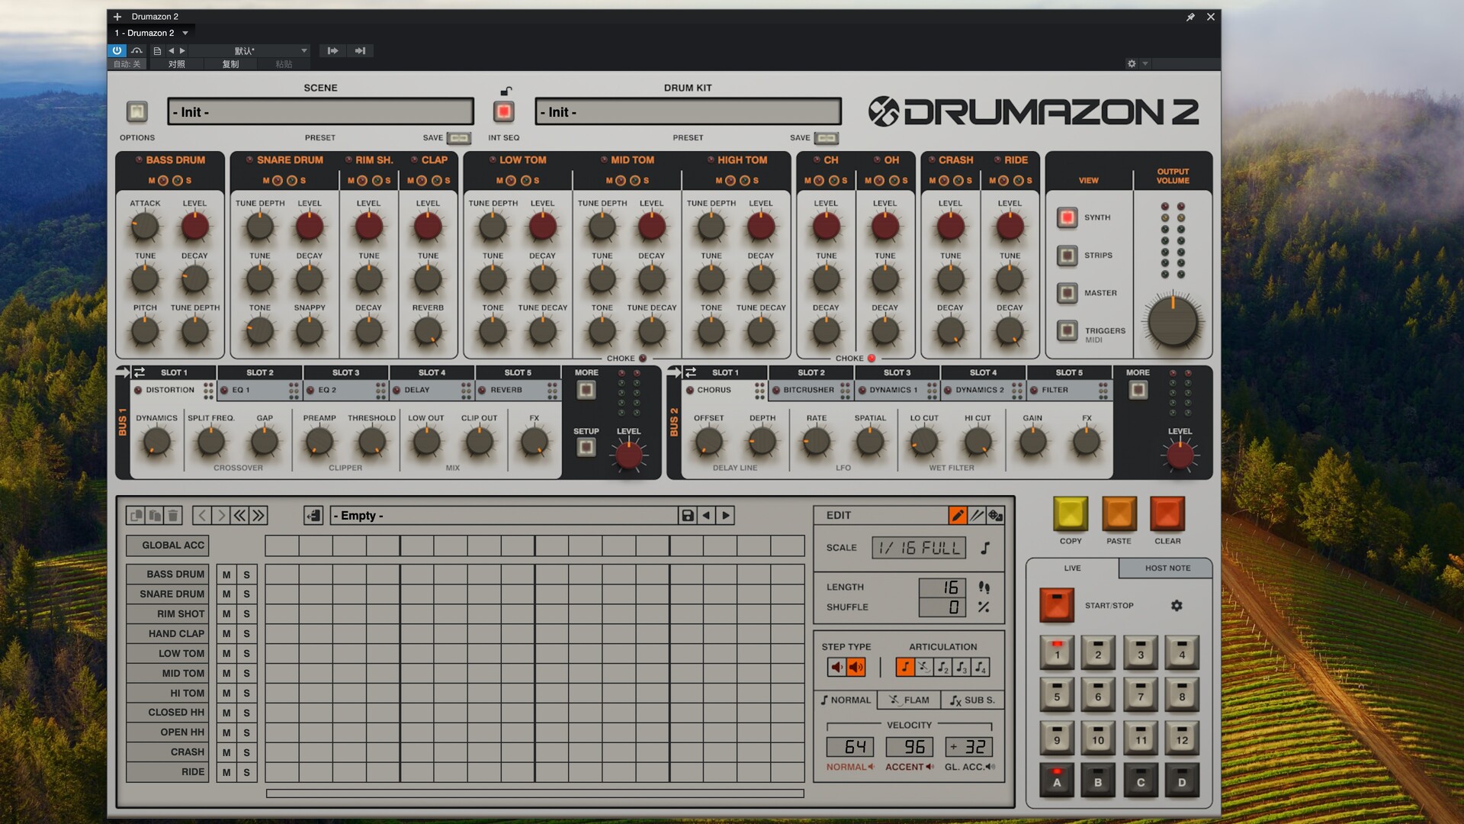Image resolution: width=1464 pixels, height=824 pixels.
Task: Click the INT SEQ red button
Action: [x=504, y=112]
